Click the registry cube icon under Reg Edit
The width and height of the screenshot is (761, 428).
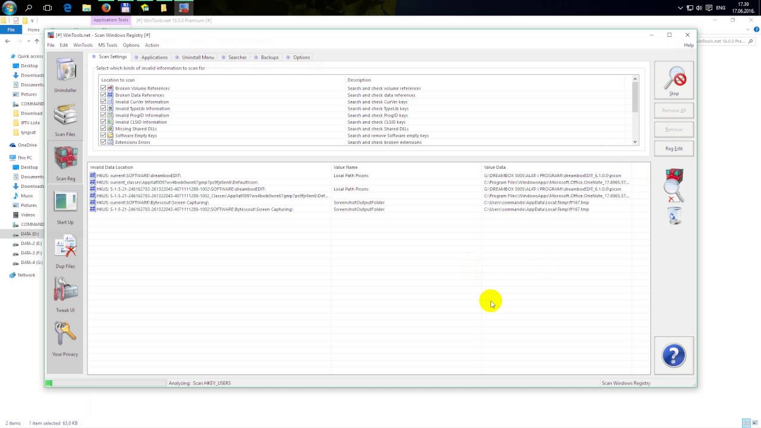tap(674, 175)
